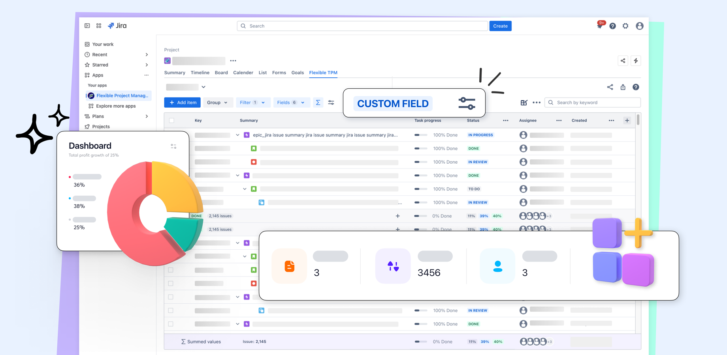Focus the top Search field
This screenshot has width=727, height=355.
362,26
